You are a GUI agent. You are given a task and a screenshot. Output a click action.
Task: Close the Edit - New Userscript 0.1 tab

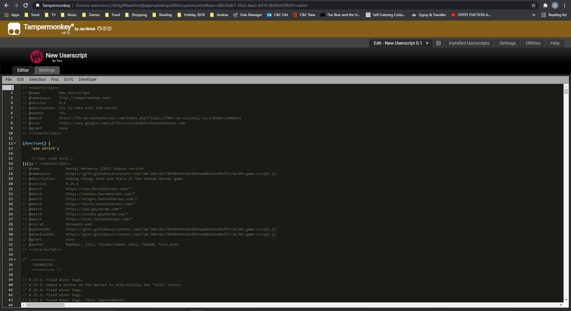pos(427,43)
